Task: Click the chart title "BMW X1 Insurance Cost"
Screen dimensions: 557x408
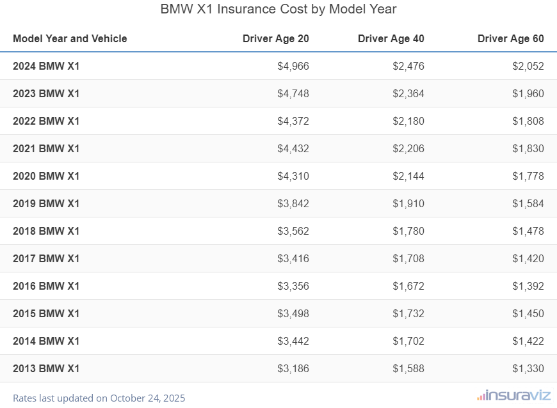Action: pyautogui.click(x=278, y=9)
